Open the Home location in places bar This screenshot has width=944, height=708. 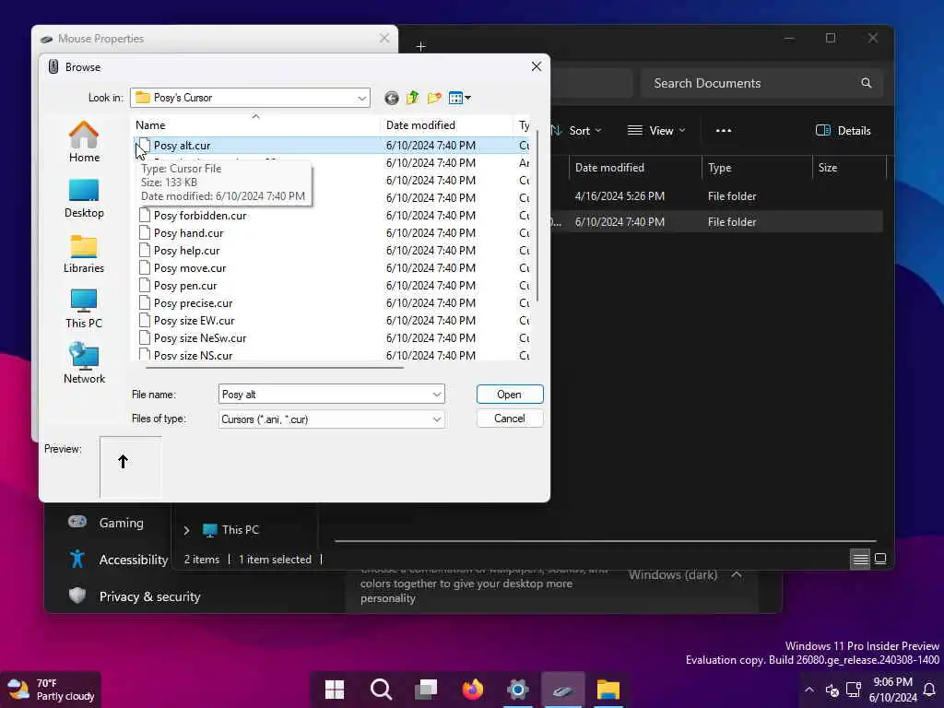click(x=84, y=142)
